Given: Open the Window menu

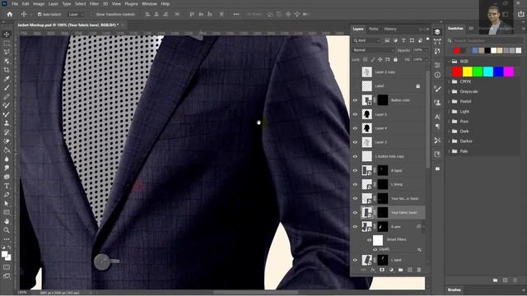Looking at the screenshot, I should point(149,3).
